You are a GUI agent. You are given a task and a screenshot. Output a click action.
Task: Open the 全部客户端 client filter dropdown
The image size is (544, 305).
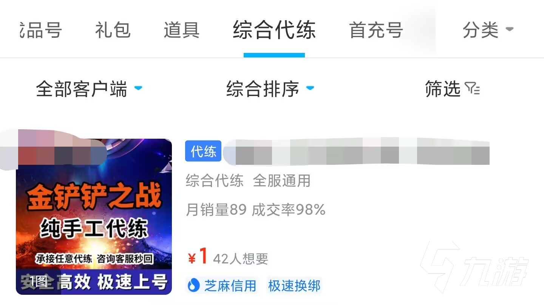click(x=89, y=89)
